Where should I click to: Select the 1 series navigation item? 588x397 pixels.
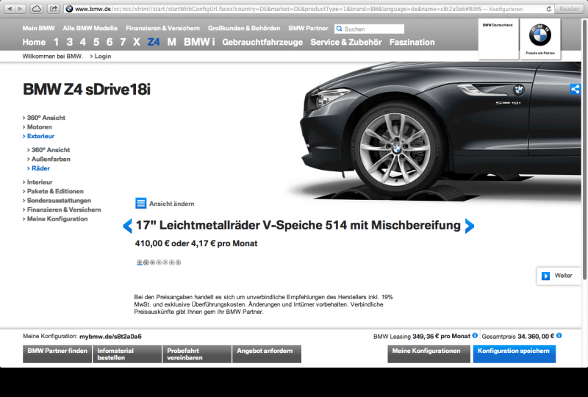tap(57, 42)
